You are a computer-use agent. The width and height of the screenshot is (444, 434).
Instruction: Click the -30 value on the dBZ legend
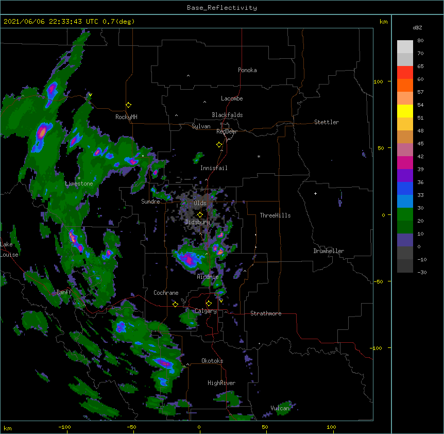[422, 272]
